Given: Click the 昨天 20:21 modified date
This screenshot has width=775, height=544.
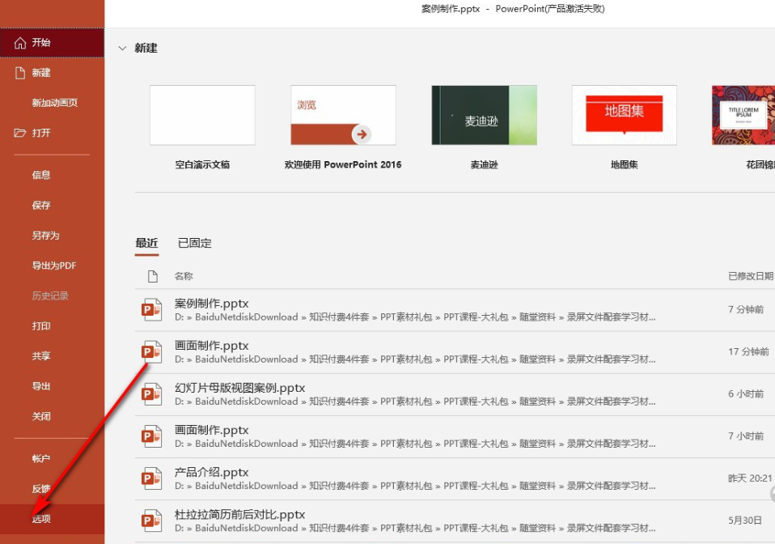Looking at the screenshot, I should point(750,478).
